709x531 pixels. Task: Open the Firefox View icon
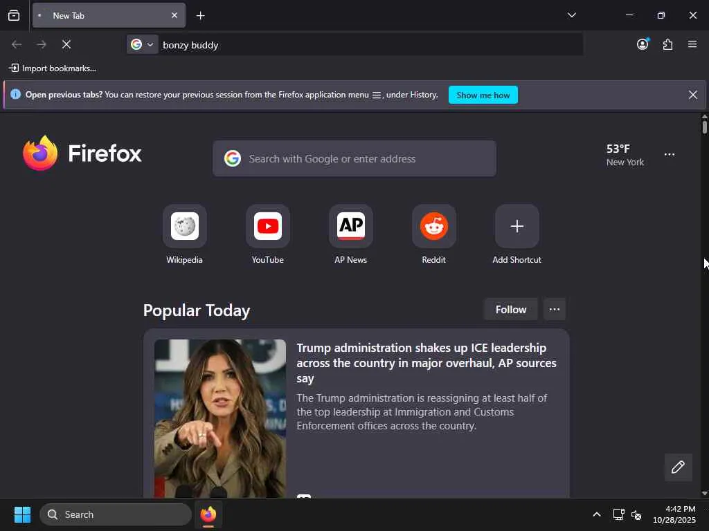(x=14, y=15)
